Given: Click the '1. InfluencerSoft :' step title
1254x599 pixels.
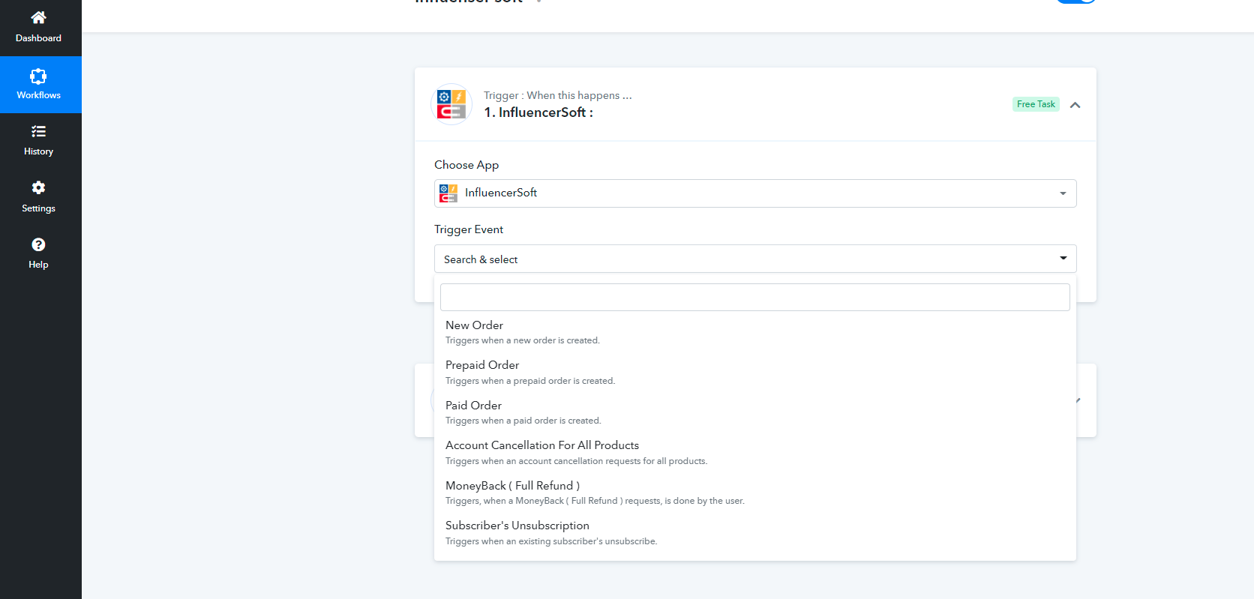Looking at the screenshot, I should tap(538, 112).
